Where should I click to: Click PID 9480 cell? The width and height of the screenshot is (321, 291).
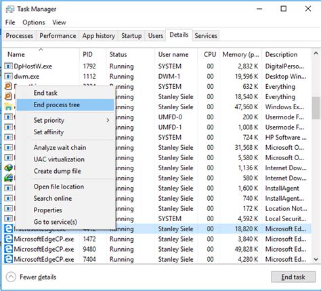pyautogui.click(x=89, y=249)
